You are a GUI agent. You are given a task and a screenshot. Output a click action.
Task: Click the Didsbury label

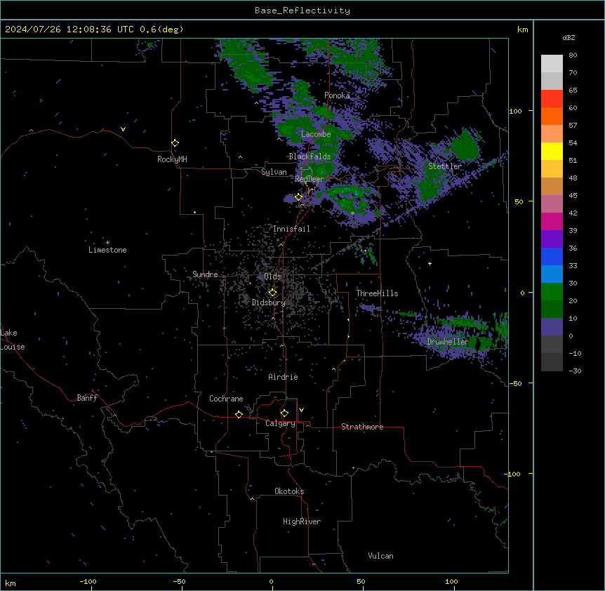[x=269, y=303]
